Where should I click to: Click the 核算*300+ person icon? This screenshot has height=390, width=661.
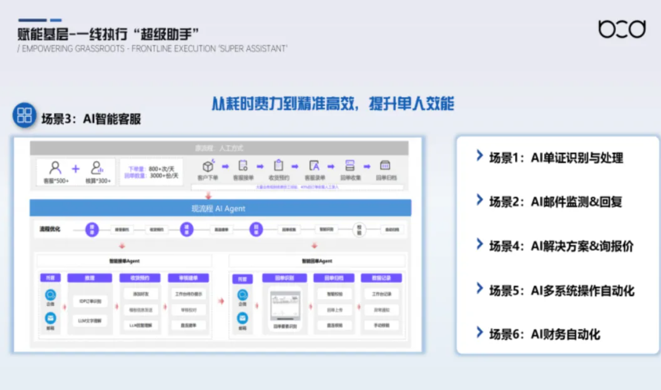click(x=97, y=168)
